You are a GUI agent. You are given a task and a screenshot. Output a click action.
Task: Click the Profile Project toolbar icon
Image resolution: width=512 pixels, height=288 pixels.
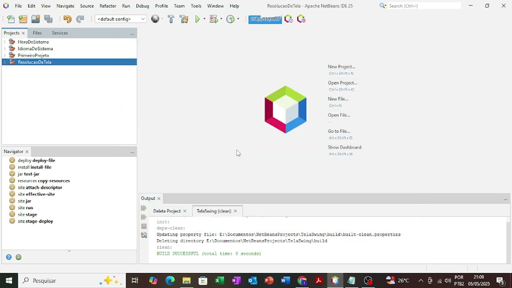click(x=230, y=19)
